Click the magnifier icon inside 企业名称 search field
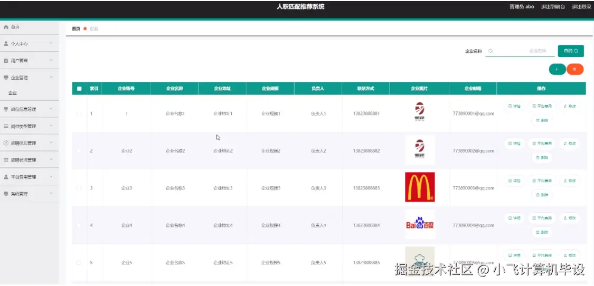The image size is (594, 286). click(491, 51)
